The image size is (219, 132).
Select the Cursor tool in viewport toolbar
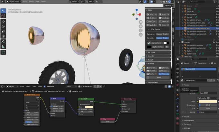pos(3,16)
